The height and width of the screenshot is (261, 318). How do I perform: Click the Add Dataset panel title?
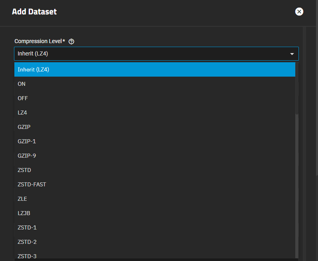34,12
